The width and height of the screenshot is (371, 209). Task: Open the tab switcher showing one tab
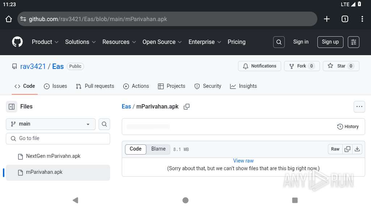tap(345, 19)
